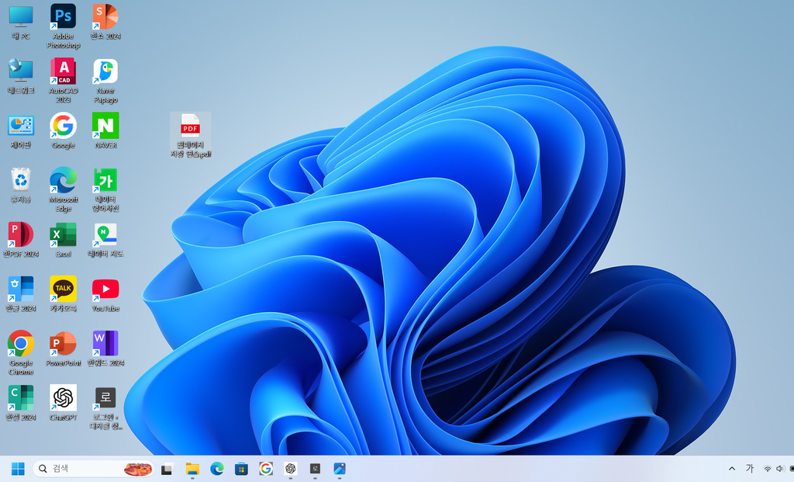794x482 pixels.
Task: Select the Adobe Photoshop desktop shortcut
Action: 64,26
